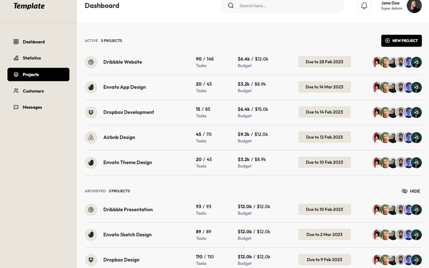Open Jane Doe profile avatar
Viewport: 429px width, 268px height.
tap(414, 6)
